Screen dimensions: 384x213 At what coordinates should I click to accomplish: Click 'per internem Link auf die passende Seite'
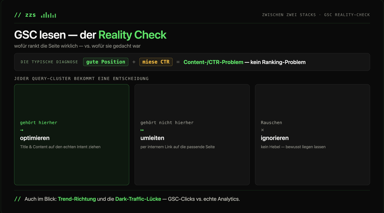click(177, 147)
